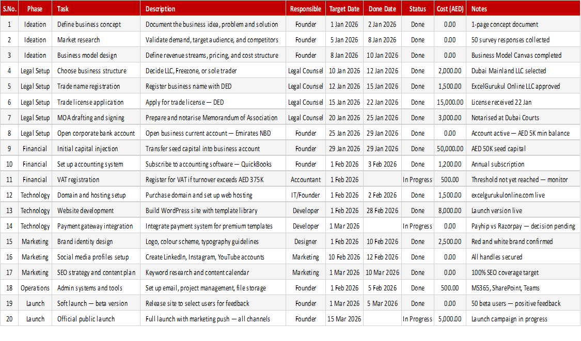The image size is (581, 341).
Task: Select the Description header cell
Action: pos(213,9)
